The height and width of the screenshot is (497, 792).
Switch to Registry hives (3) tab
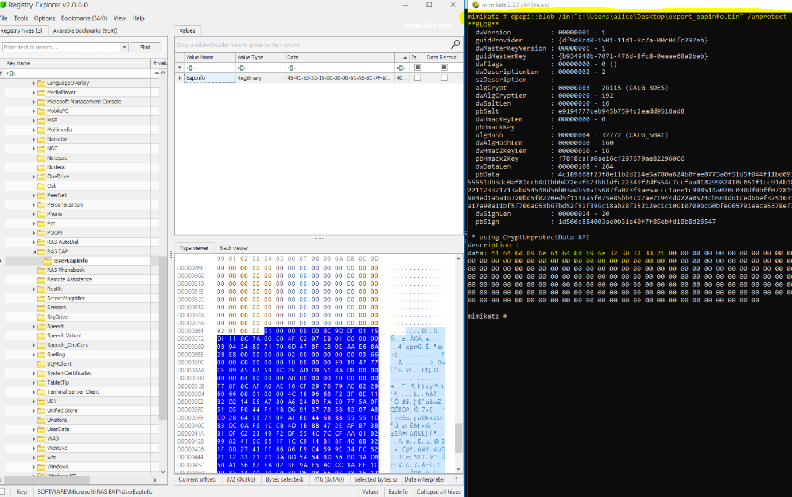pos(21,31)
